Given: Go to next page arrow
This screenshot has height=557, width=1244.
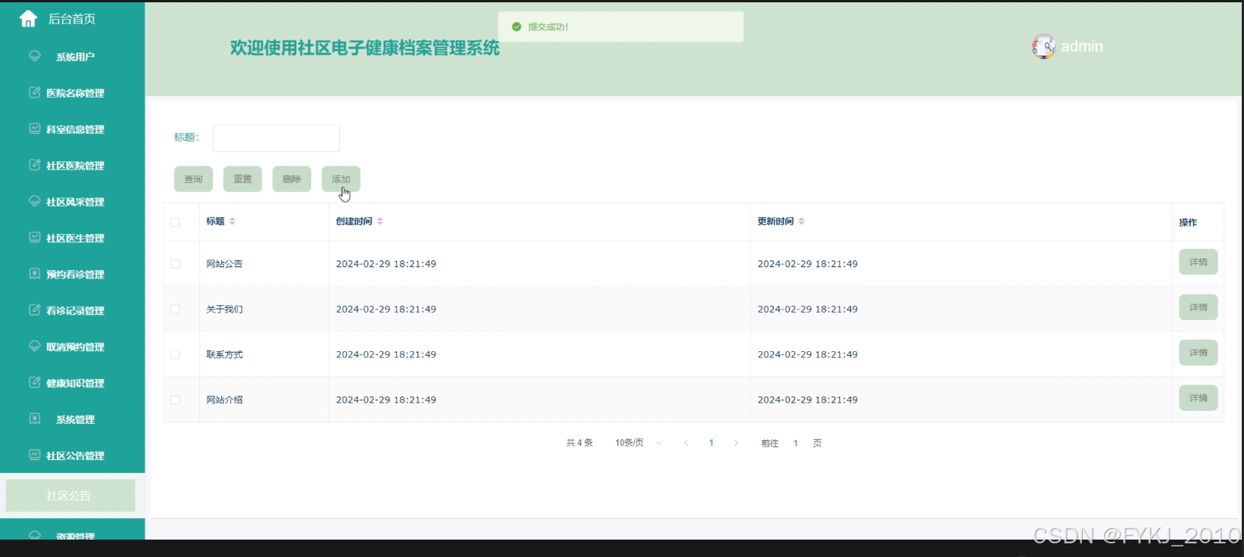Looking at the screenshot, I should (x=736, y=443).
